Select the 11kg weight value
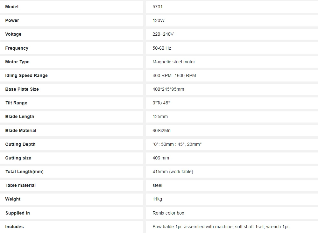 [x=157, y=199]
